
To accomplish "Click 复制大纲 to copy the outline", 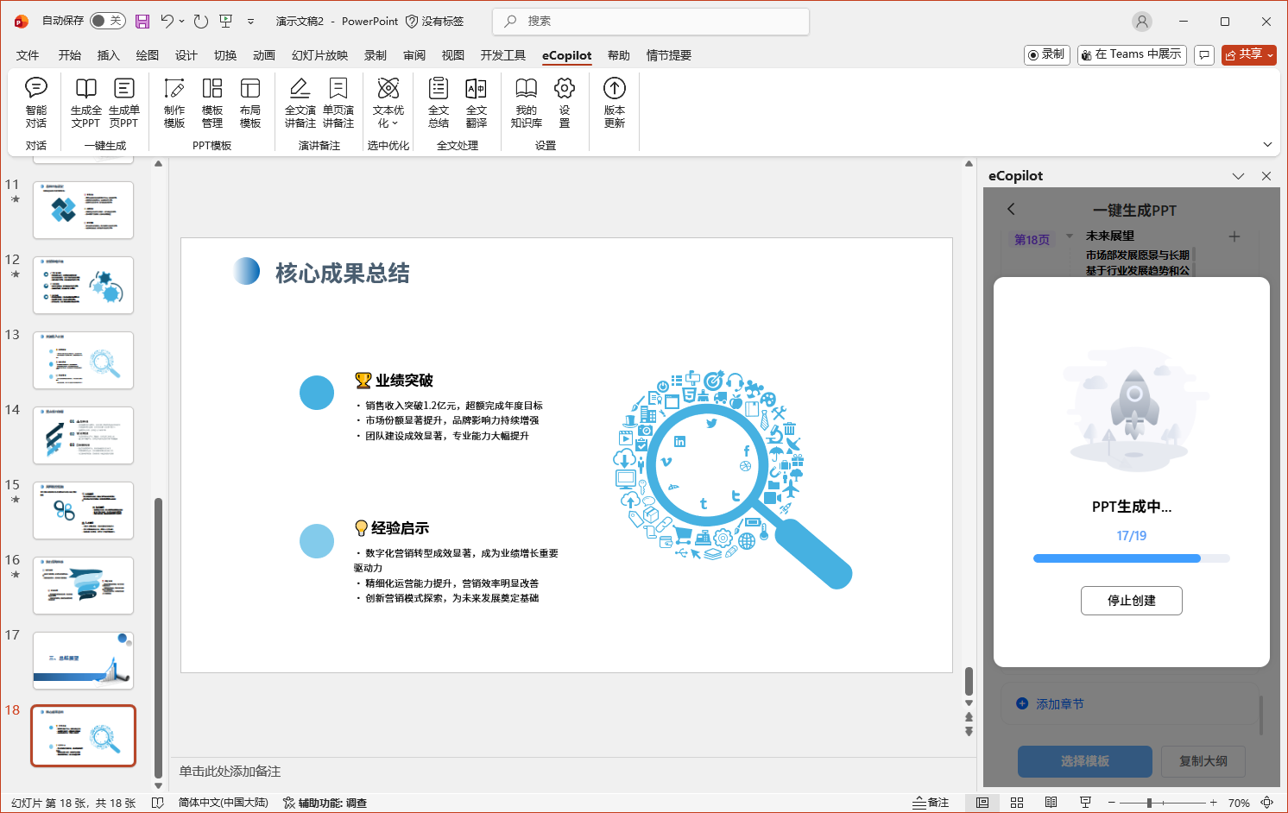I will click(1203, 761).
